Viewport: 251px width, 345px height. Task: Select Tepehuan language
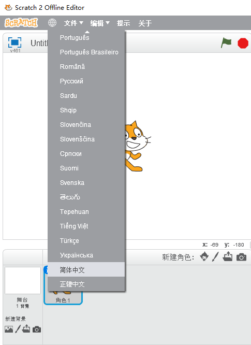click(86, 212)
